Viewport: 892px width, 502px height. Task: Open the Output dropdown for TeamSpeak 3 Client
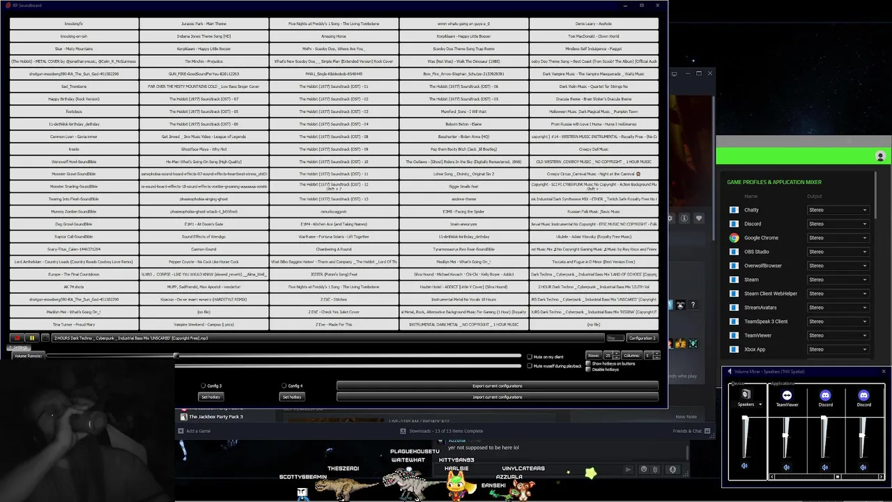pos(838,321)
